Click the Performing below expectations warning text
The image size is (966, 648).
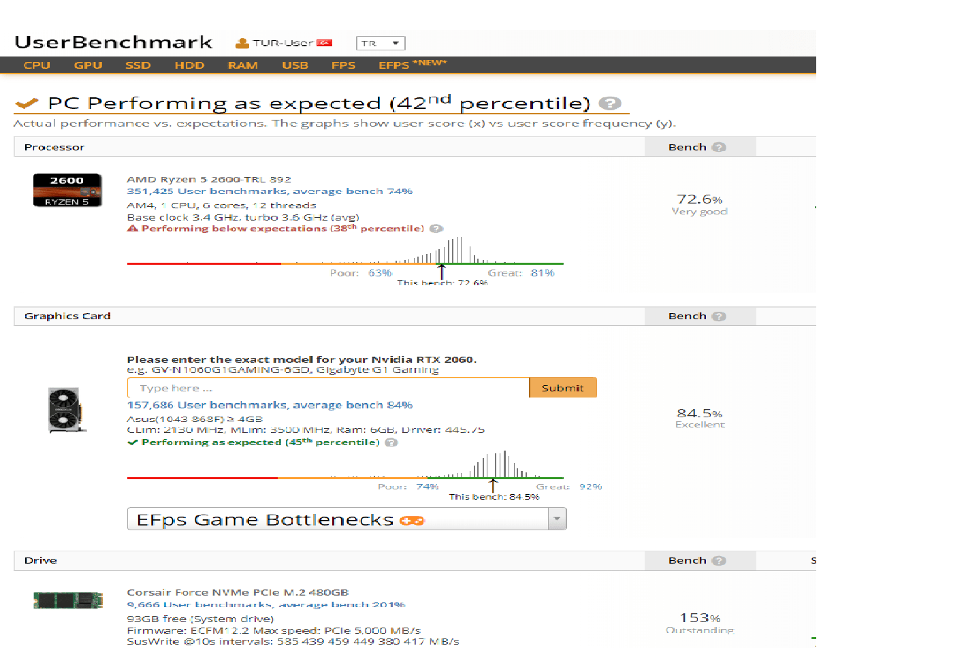click(x=283, y=229)
